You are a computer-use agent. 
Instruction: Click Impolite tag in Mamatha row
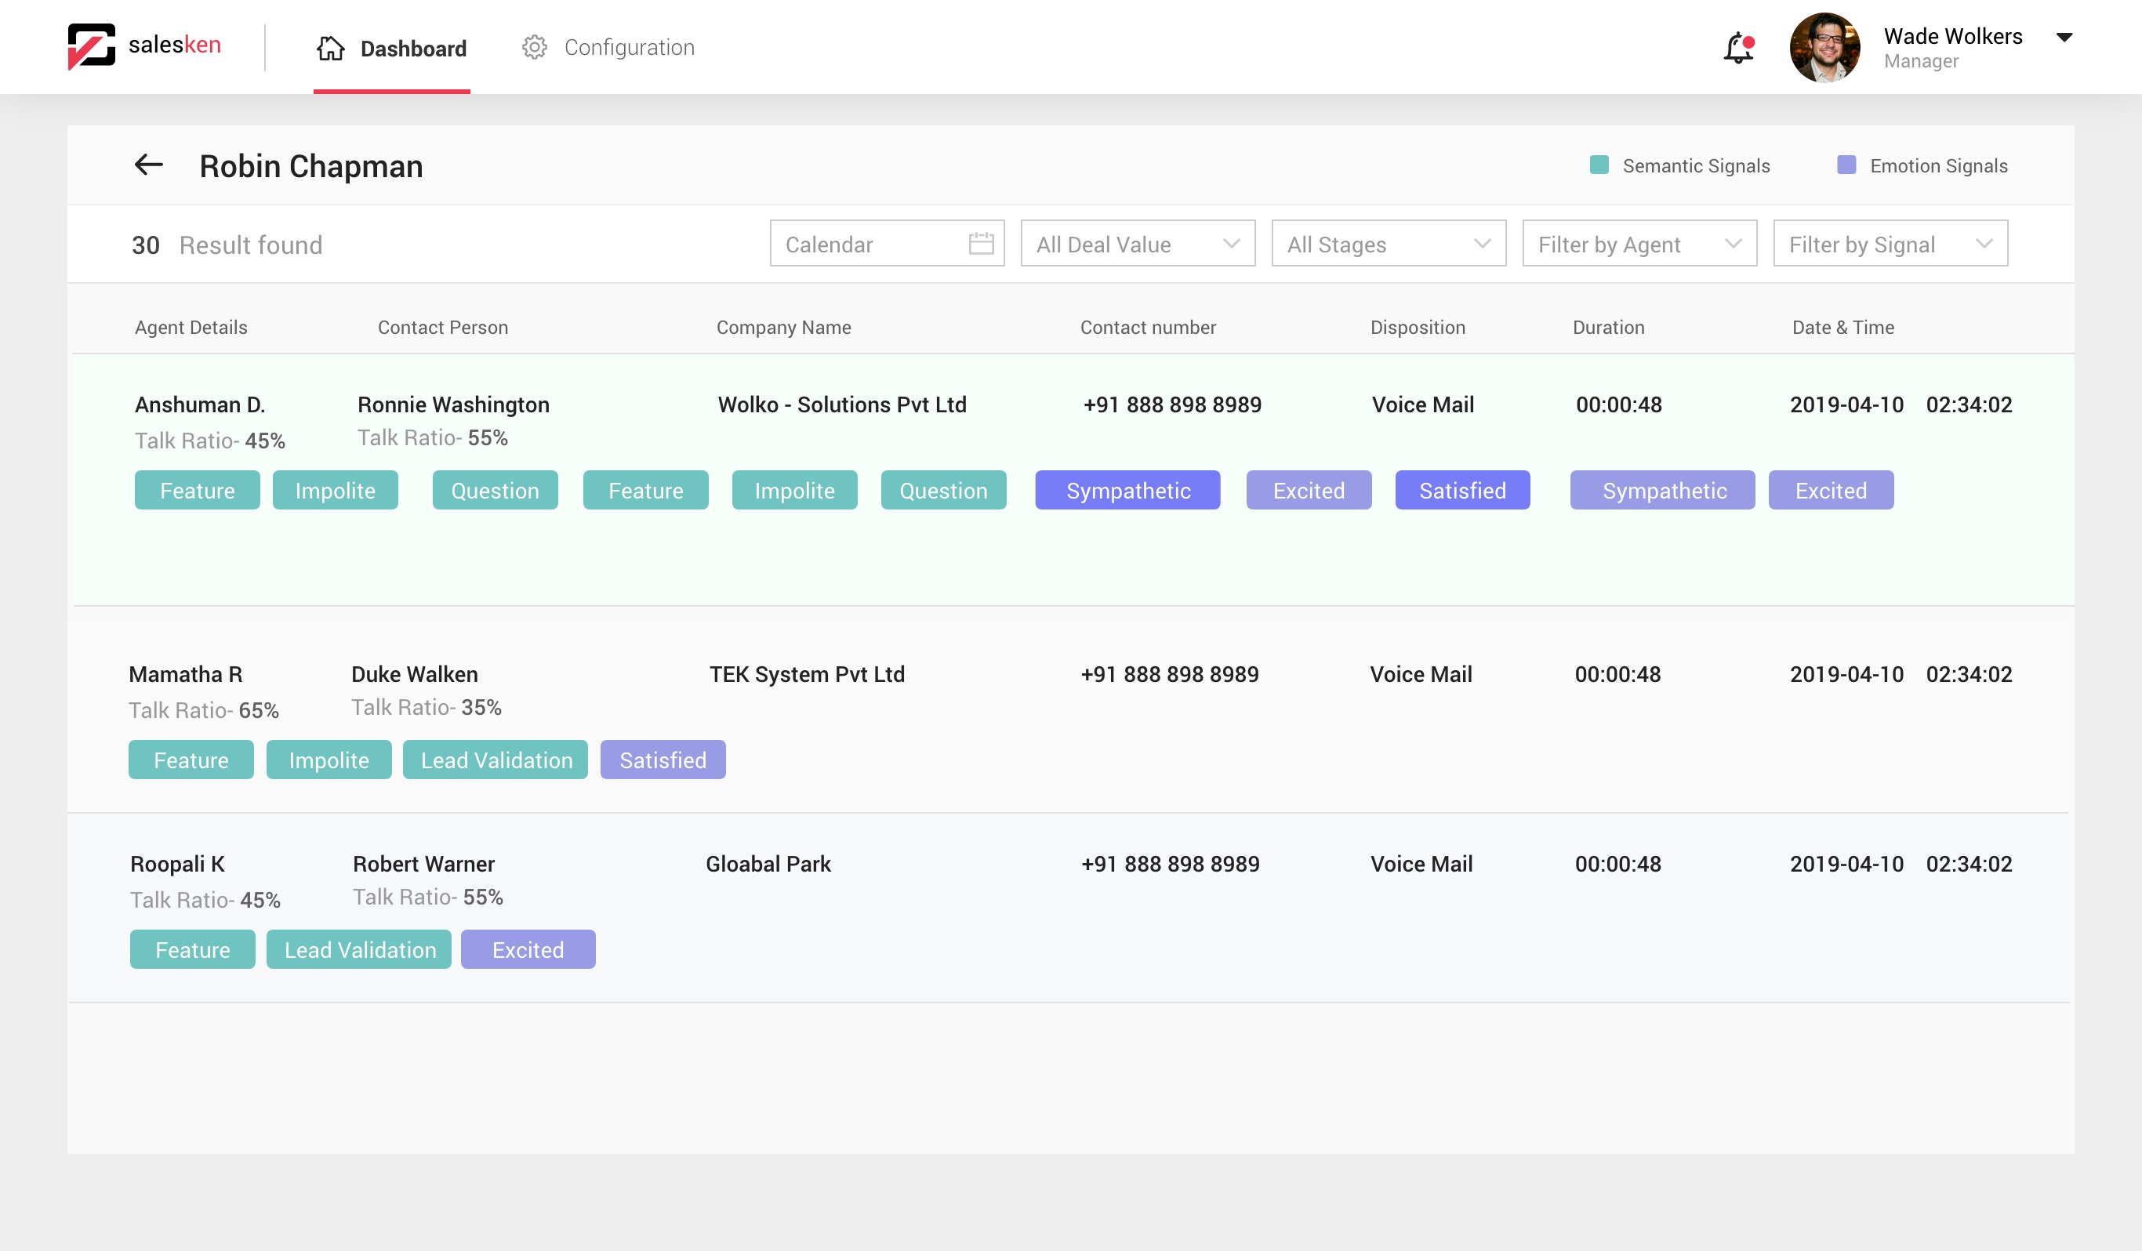[329, 760]
